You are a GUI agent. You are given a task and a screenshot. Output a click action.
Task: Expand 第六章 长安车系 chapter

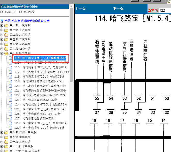(2, 49)
